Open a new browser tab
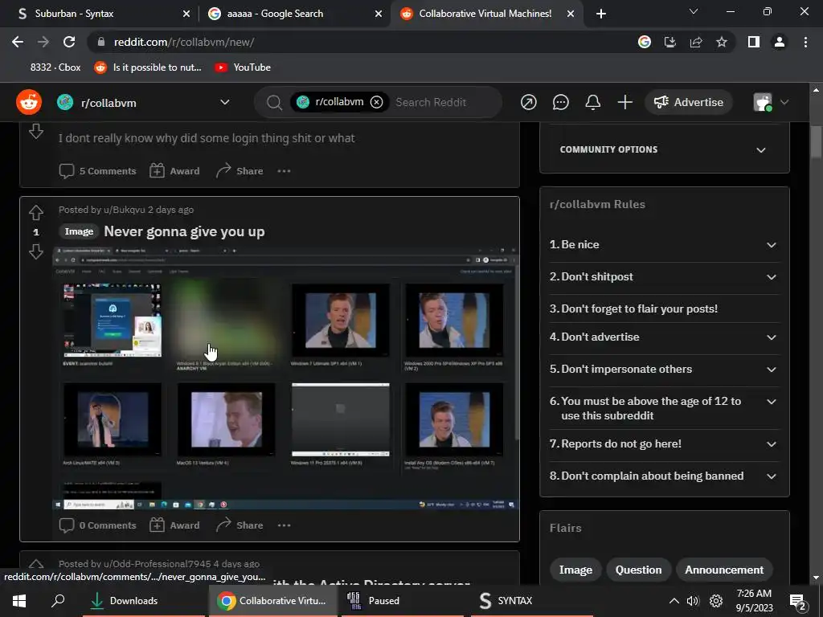 pos(601,14)
